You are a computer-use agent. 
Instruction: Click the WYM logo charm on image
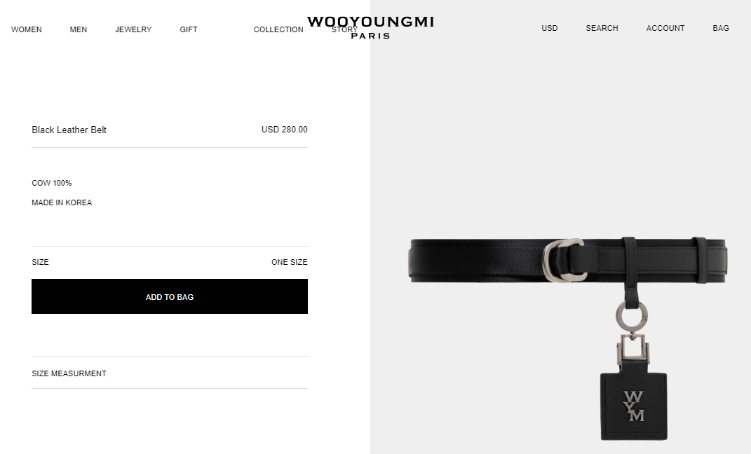coord(633,406)
